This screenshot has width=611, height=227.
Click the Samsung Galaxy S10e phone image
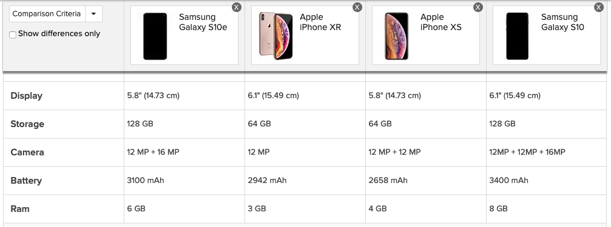click(155, 36)
